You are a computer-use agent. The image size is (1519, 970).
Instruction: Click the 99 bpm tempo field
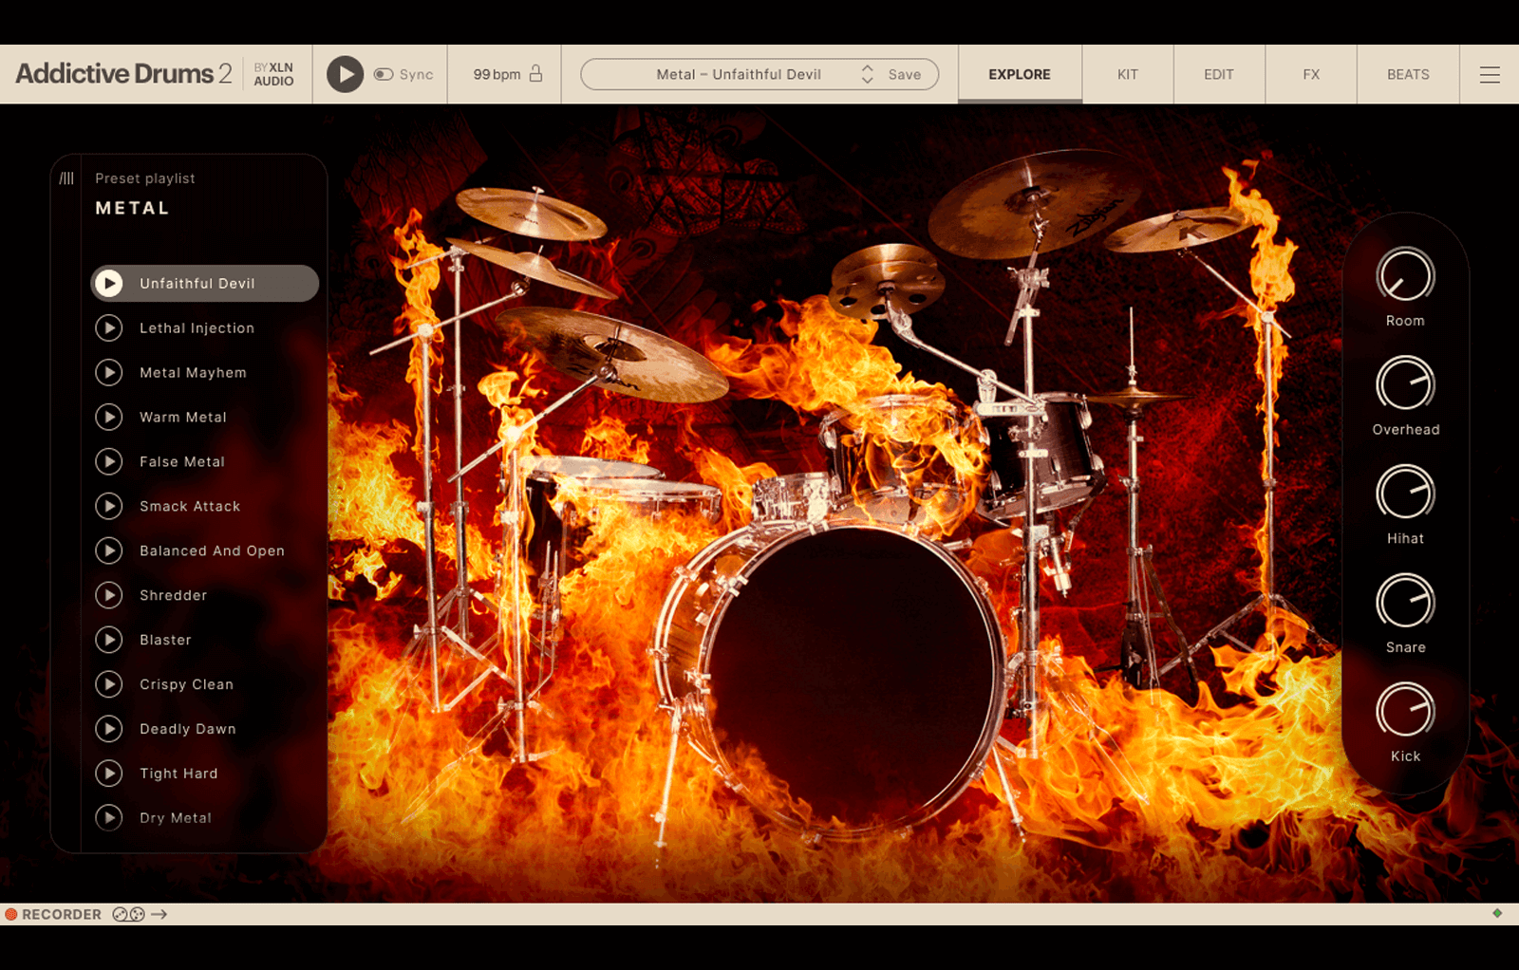tap(494, 73)
